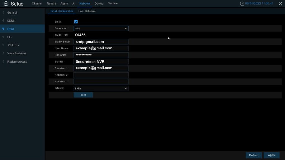Uncheck the Email enable checkbox
The height and width of the screenshot is (160, 285).
[x=76, y=22]
